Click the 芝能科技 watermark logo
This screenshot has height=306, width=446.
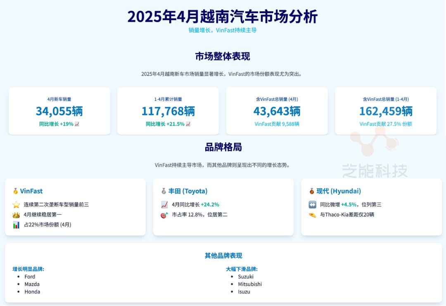(x=374, y=157)
